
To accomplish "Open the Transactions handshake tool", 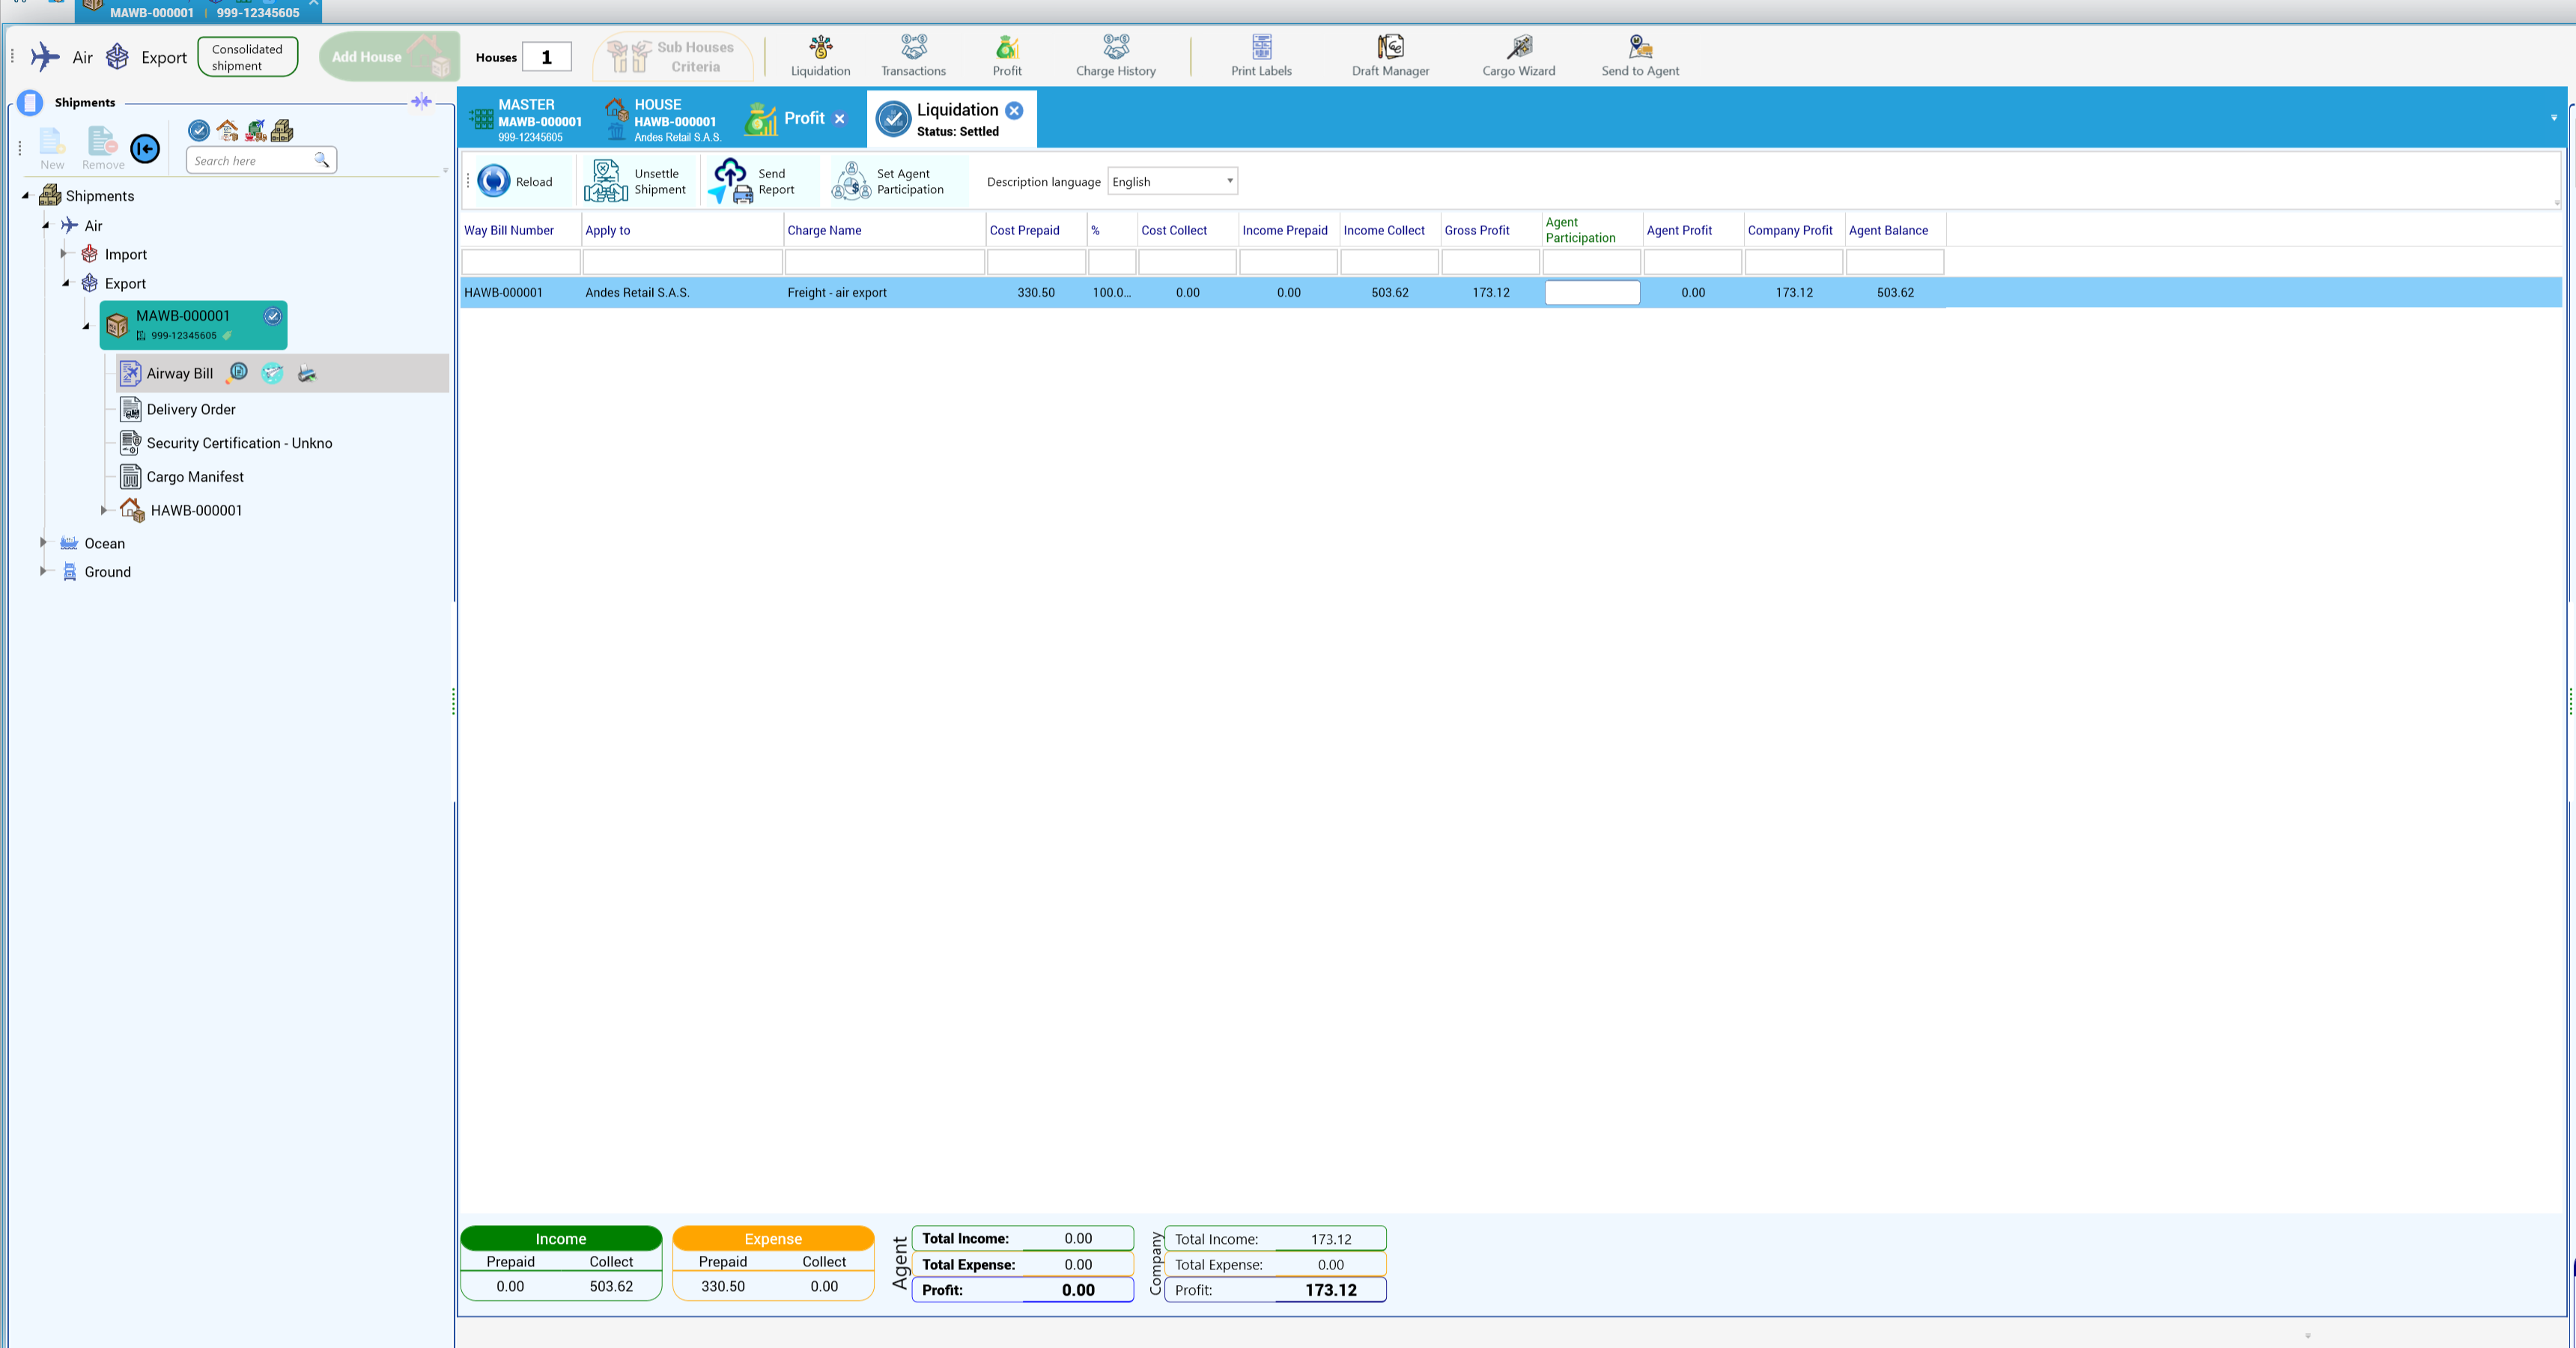I will (913, 56).
